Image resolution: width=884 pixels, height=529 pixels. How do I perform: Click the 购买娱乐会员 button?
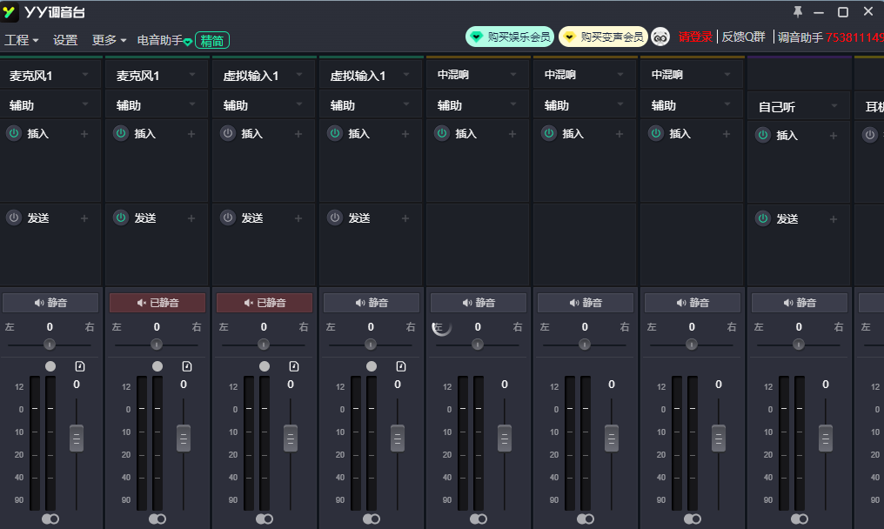pos(510,37)
